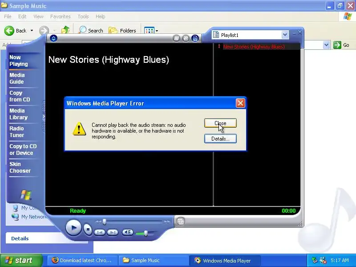
Task: Open the Help menu in Sample Music window
Action: point(101,16)
